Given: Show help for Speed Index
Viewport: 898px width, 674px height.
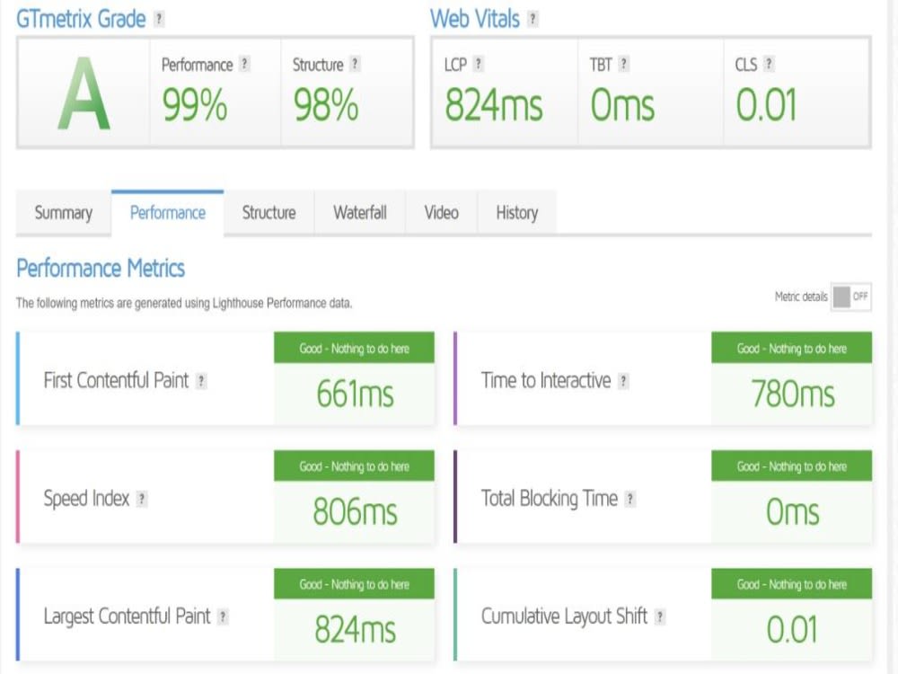Looking at the screenshot, I should coord(142,499).
